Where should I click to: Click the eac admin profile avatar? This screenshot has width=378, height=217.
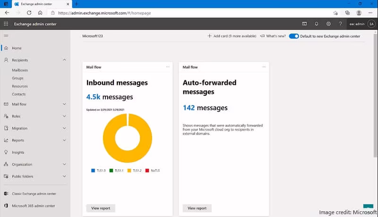point(371,24)
